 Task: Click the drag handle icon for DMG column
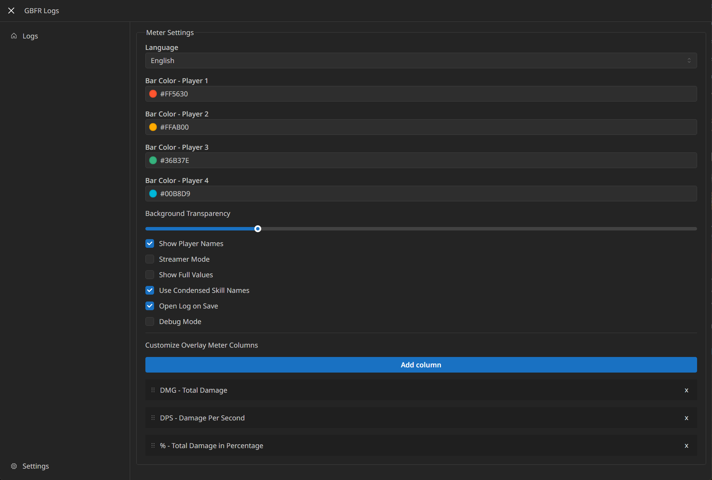(153, 390)
